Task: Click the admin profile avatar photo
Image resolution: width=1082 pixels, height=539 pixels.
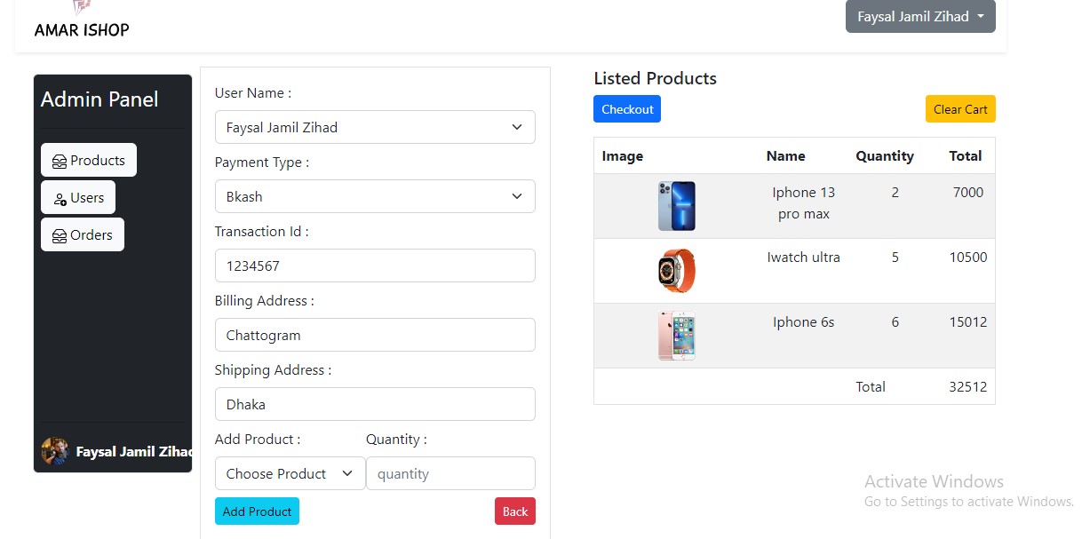Action: (x=55, y=451)
